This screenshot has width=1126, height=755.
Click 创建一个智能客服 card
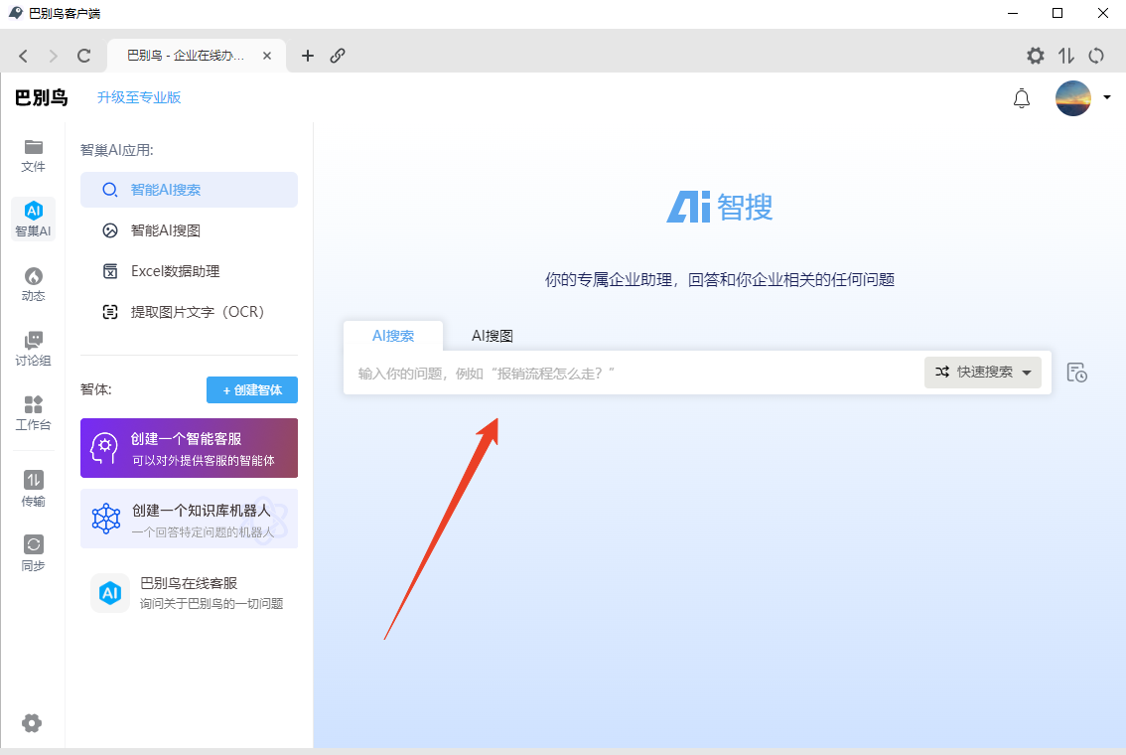point(189,448)
